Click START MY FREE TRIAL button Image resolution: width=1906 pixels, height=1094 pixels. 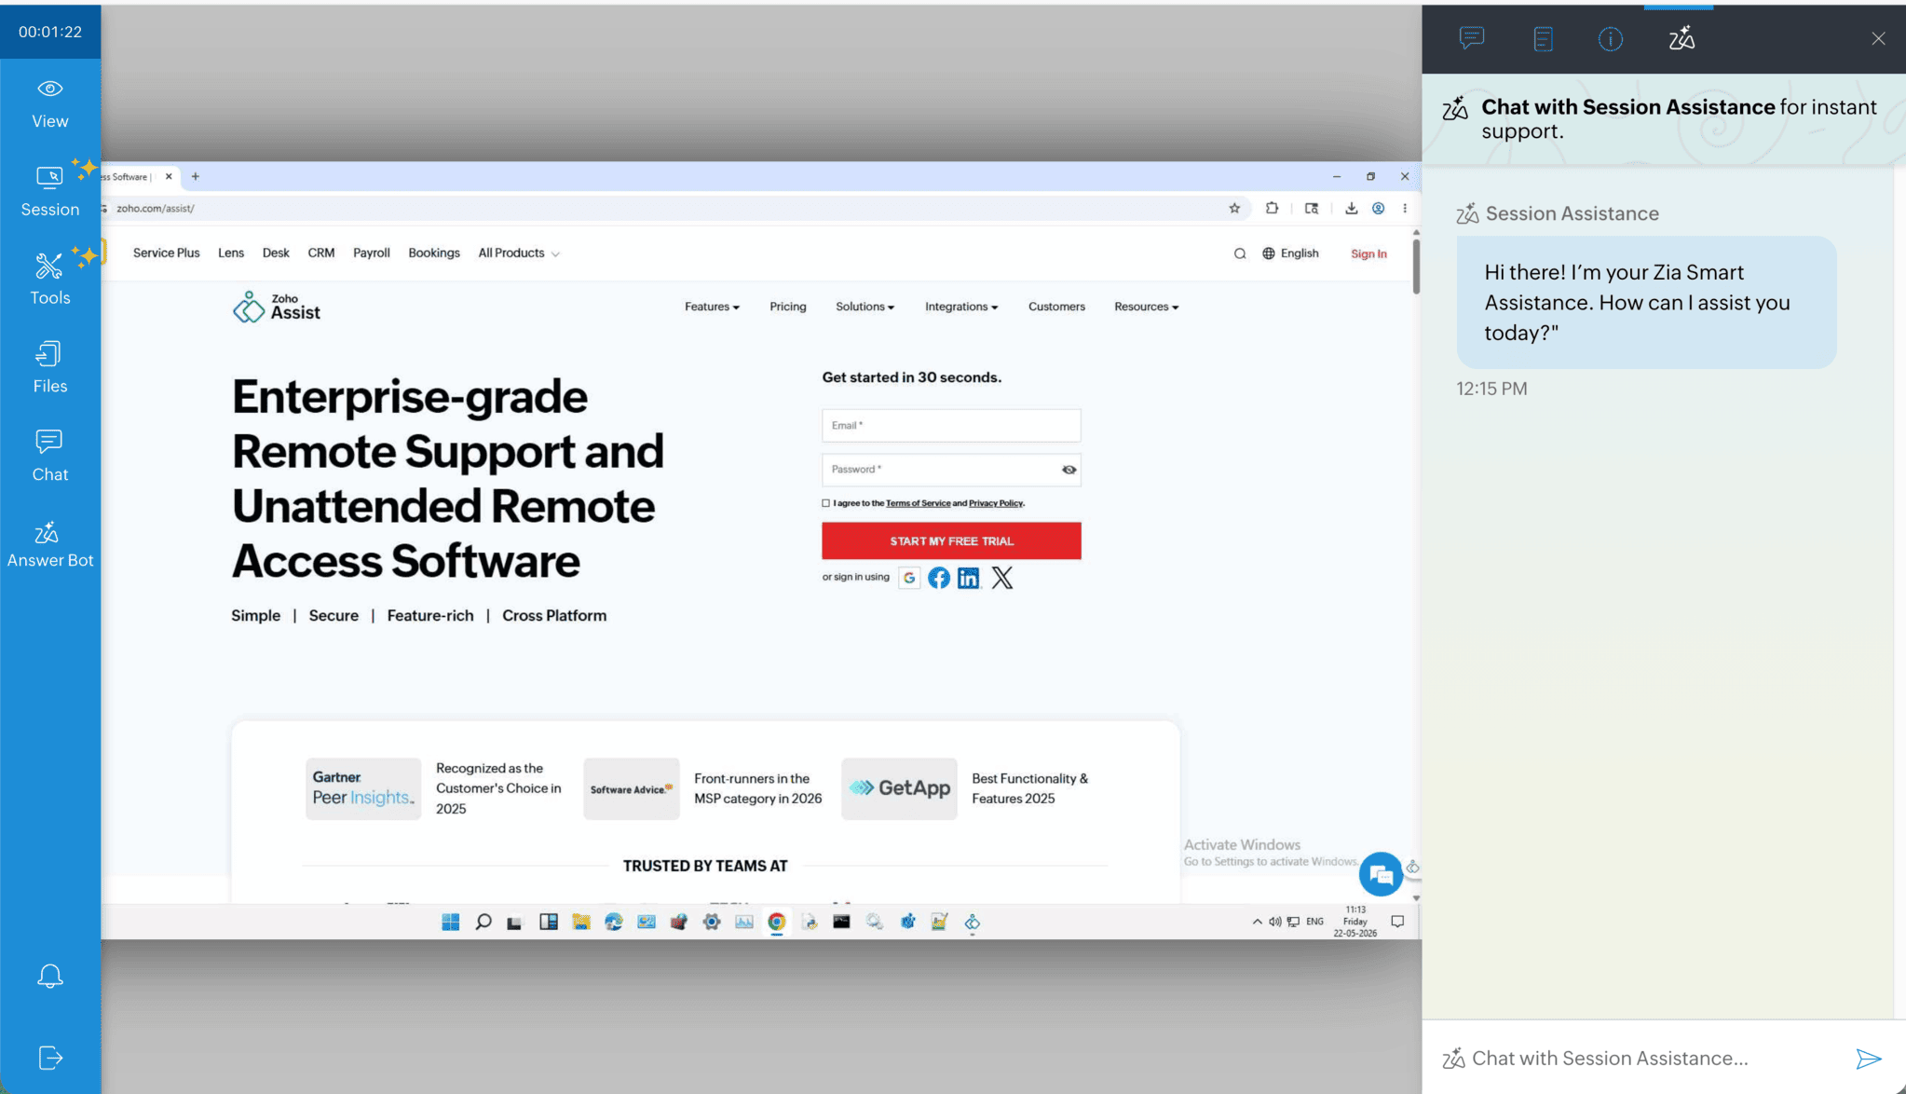(951, 540)
